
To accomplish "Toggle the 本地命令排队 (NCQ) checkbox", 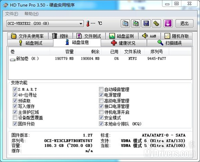I will (x=101, y=123).
